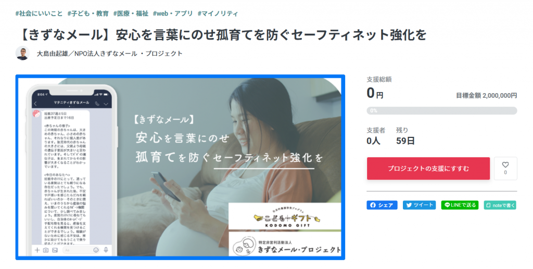533x269 pixels.
Task: Send project via LINEで送る button
Action: click(460, 205)
